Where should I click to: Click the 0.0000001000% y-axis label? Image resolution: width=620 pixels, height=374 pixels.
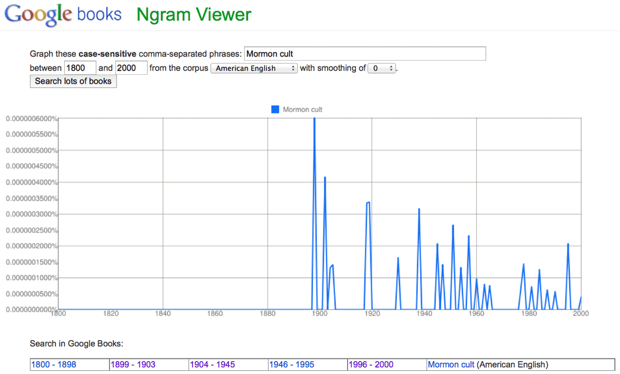[x=32, y=278]
